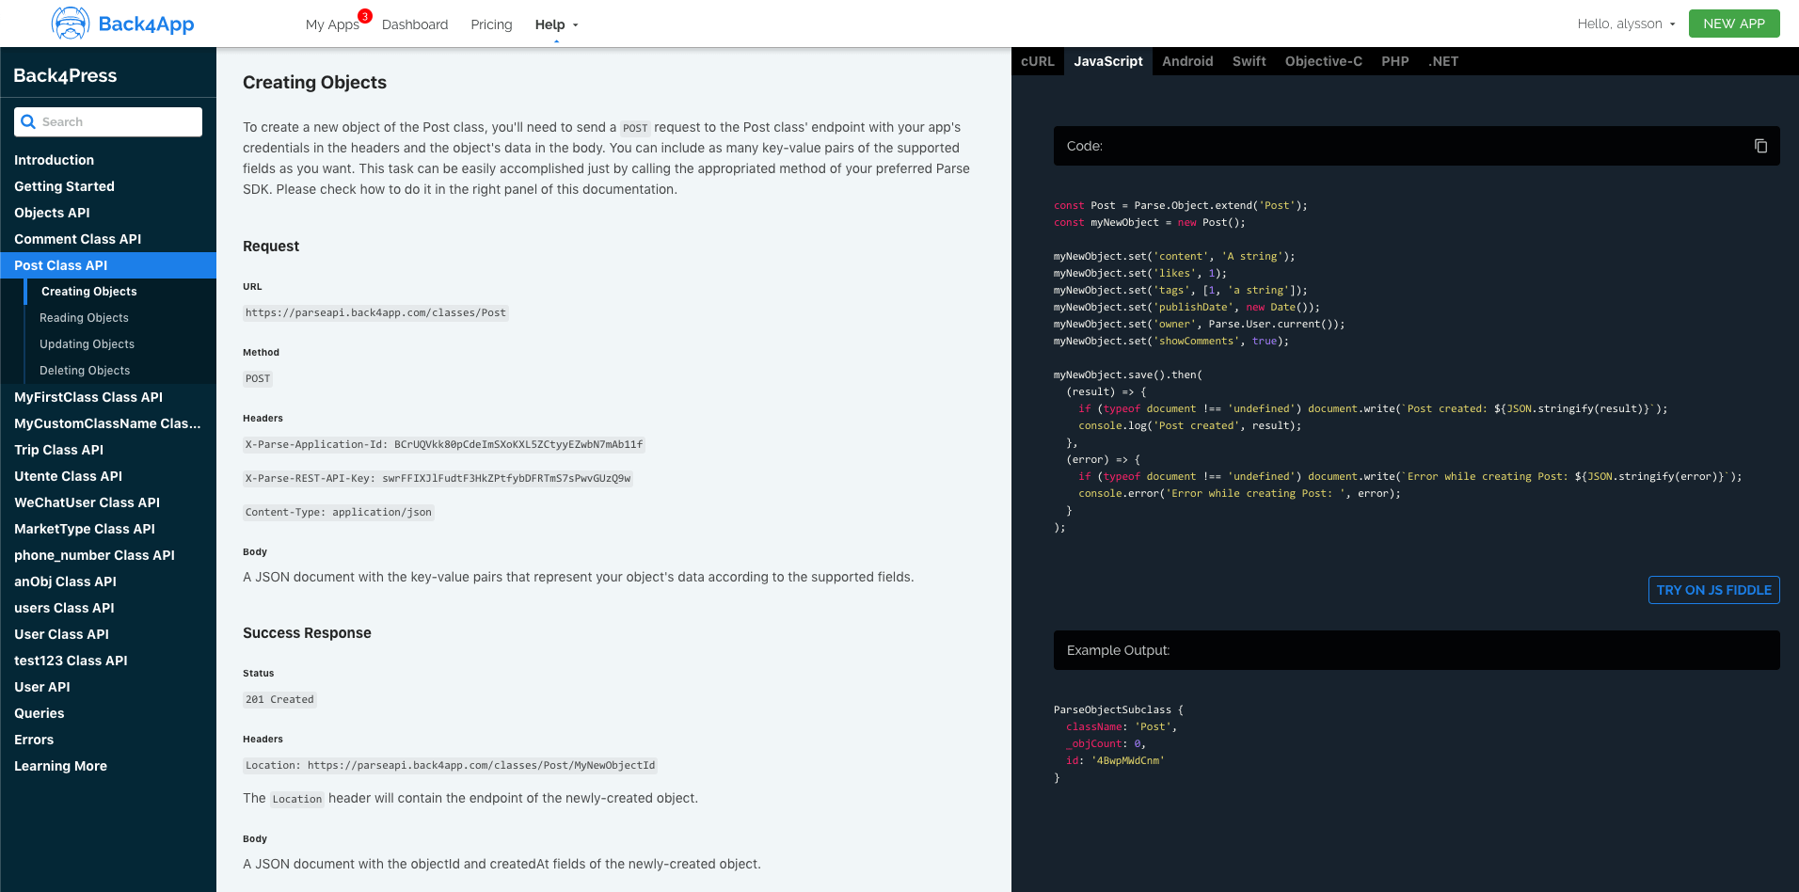1799x892 pixels.
Task: Click the Creating Objects heading
Action: coord(314,82)
